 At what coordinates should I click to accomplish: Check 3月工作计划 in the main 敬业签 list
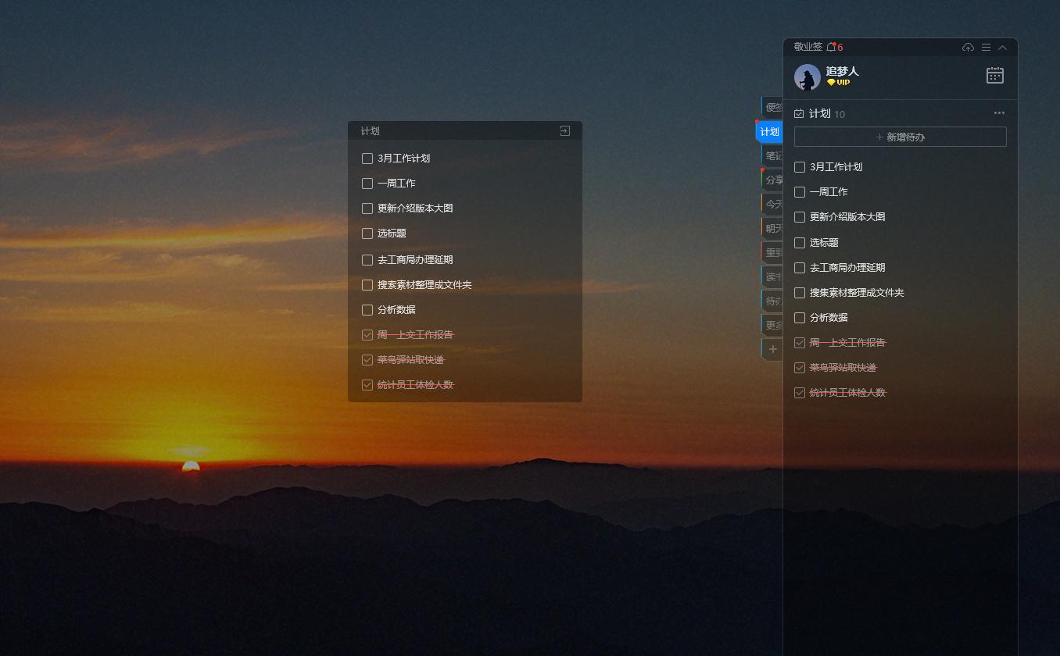tap(800, 167)
